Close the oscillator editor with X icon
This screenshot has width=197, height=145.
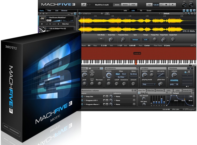click(x=195, y=14)
